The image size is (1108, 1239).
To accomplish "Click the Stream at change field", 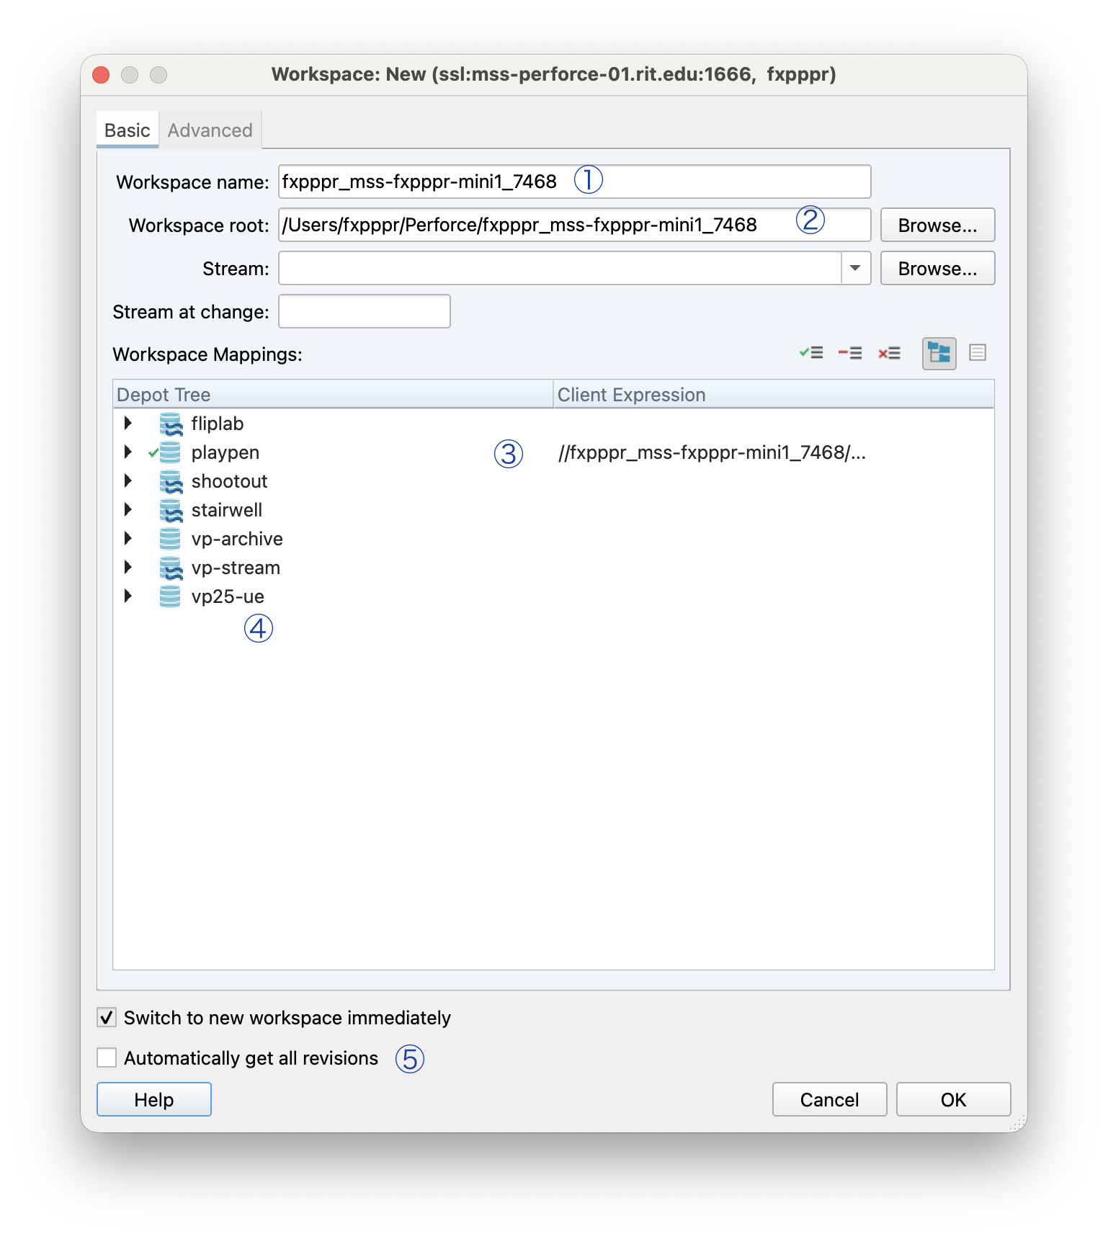I will (364, 311).
